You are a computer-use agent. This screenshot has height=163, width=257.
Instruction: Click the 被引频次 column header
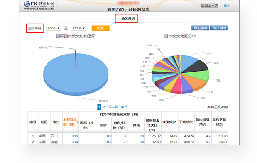click(x=169, y=122)
